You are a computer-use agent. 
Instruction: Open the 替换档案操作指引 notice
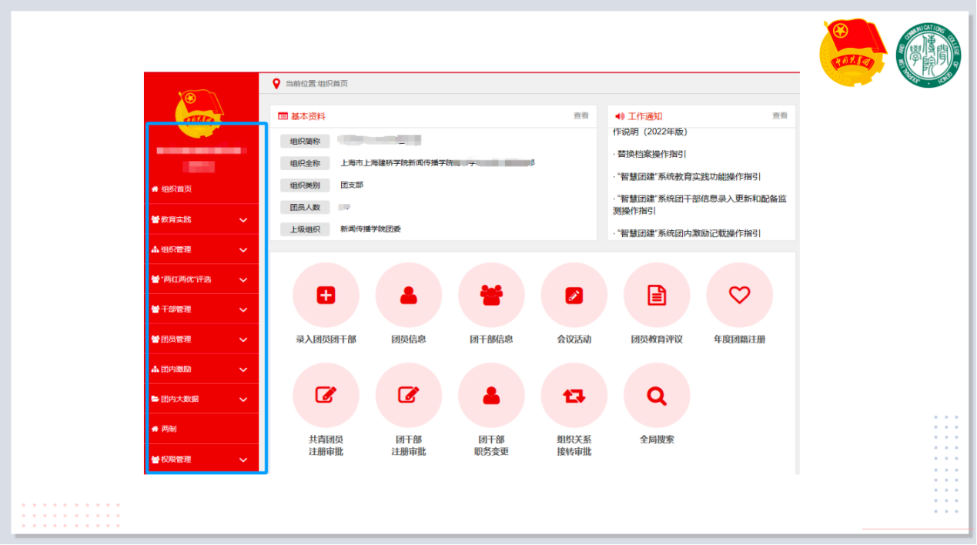point(651,154)
